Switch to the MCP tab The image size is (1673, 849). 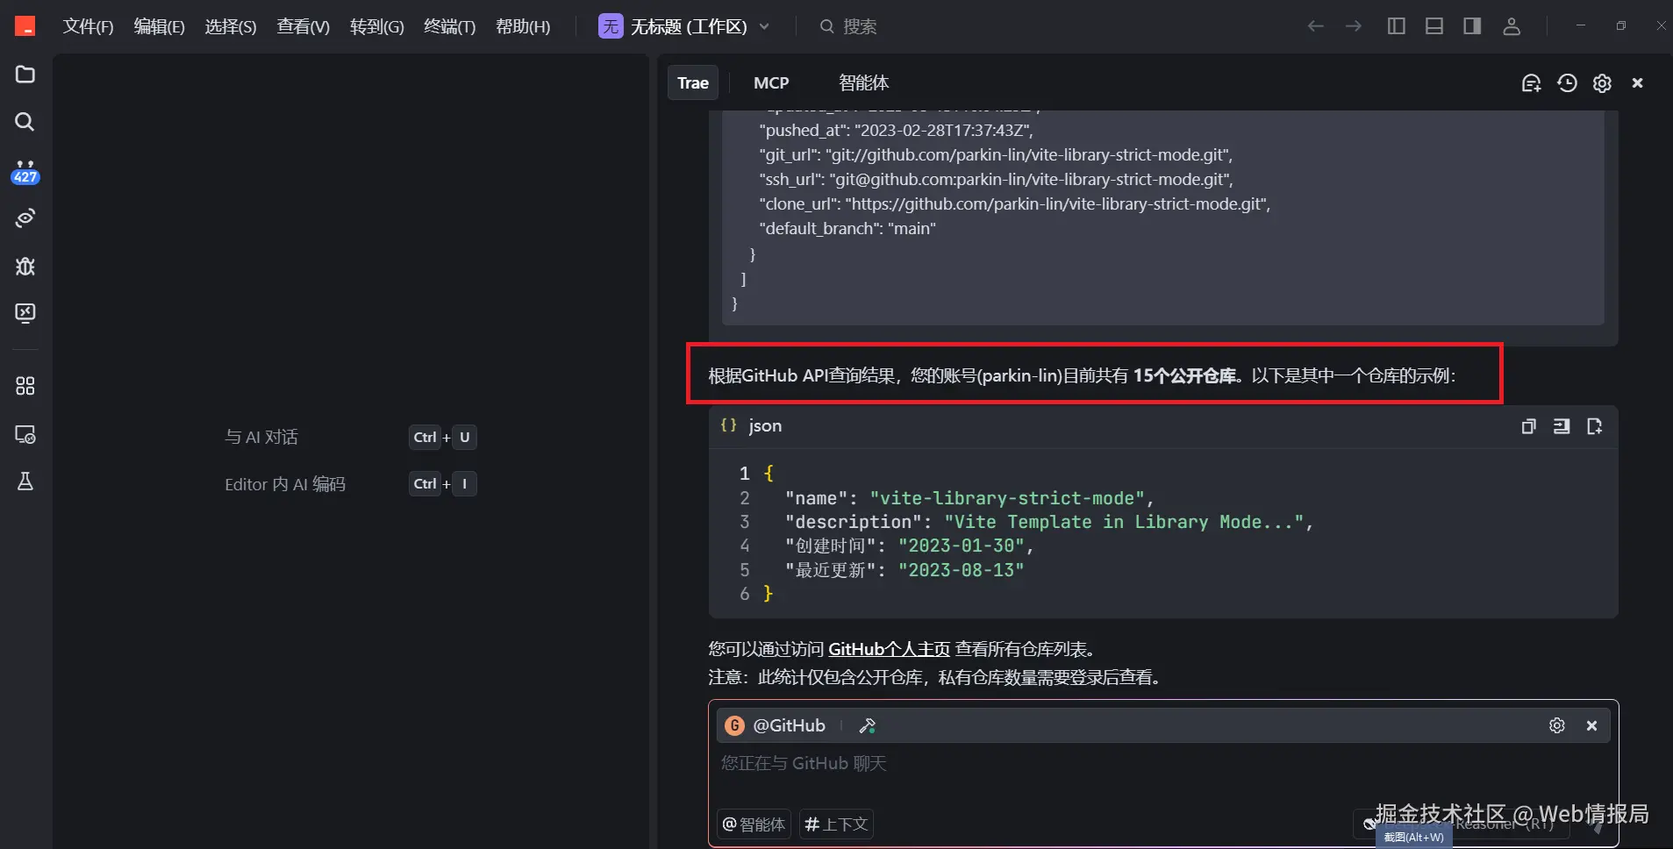[x=770, y=82]
